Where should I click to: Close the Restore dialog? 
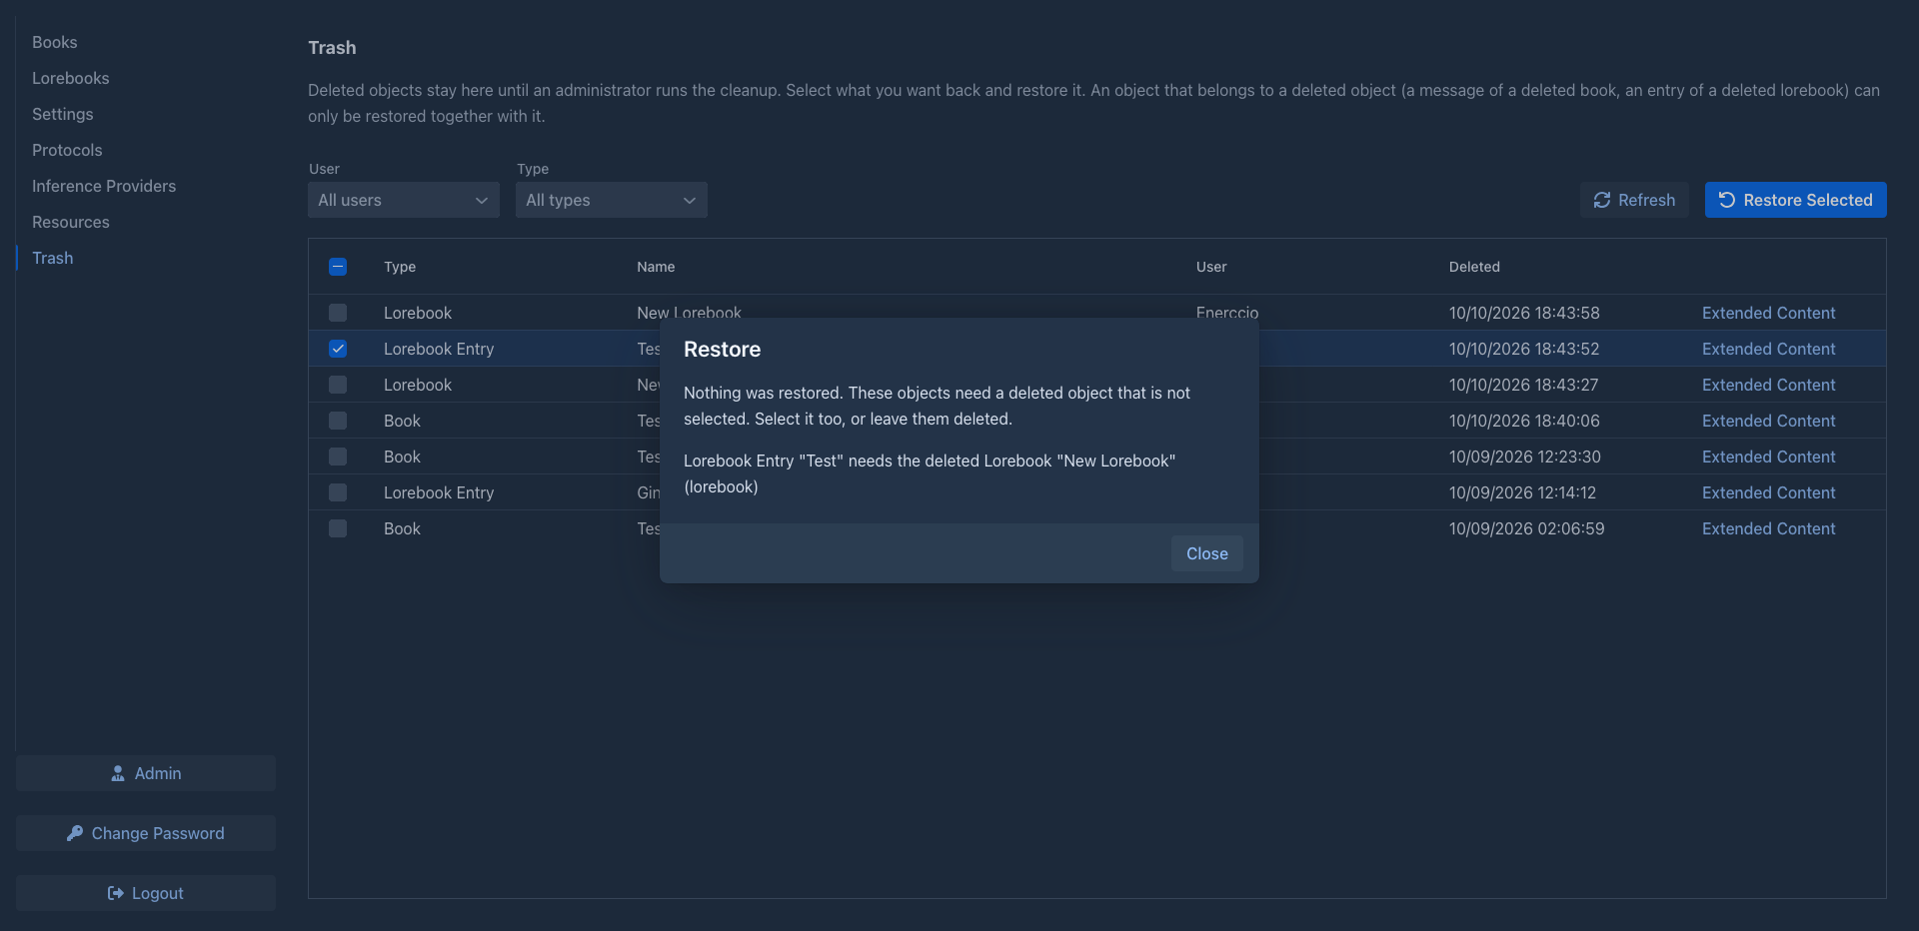[x=1206, y=553]
